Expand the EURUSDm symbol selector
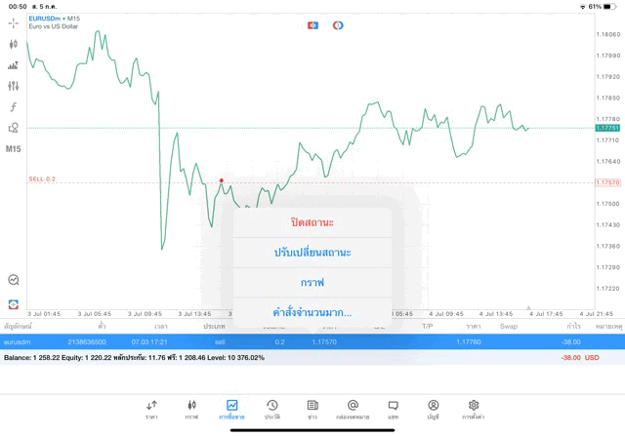This screenshot has width=625, height=436. pyautogui.click(x=54, y=19)
